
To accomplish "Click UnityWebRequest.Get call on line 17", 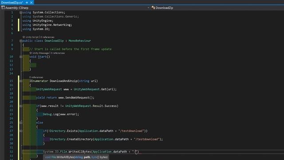I will [95, 89].
